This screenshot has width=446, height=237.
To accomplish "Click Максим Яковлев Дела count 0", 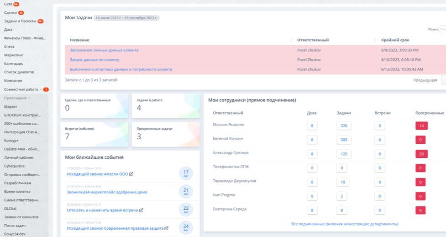I will [312, 126].
